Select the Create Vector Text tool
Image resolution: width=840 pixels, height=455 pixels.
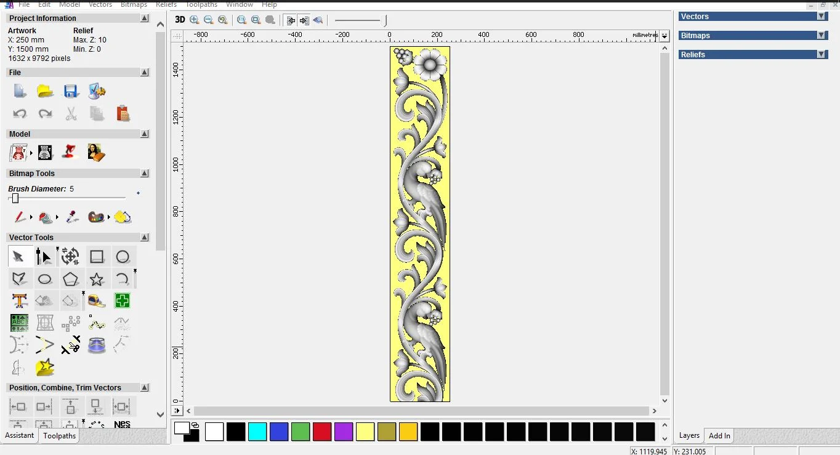19,301
